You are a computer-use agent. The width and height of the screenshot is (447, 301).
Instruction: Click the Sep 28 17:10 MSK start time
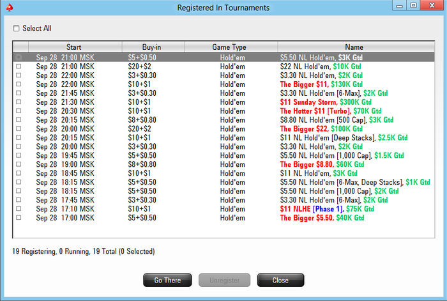tap(65, 209)
